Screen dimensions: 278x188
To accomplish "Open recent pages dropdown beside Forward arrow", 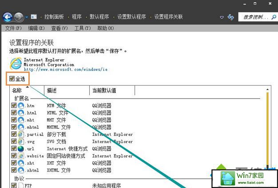I will [27, 17].
